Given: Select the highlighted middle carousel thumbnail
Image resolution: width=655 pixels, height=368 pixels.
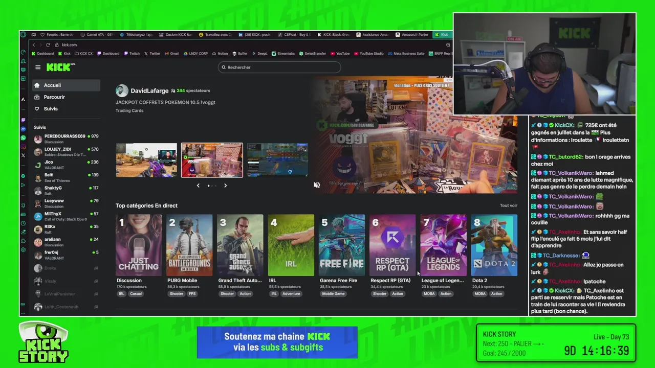Looking at the screenshot, I should point(212,160).
